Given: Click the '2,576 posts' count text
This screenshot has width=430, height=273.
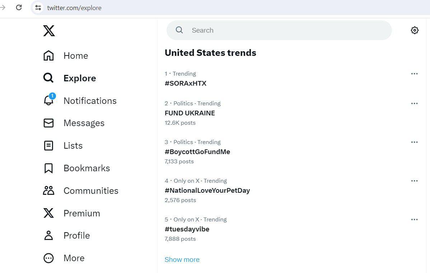Looking at the screenshot, I should pos(180,200).
